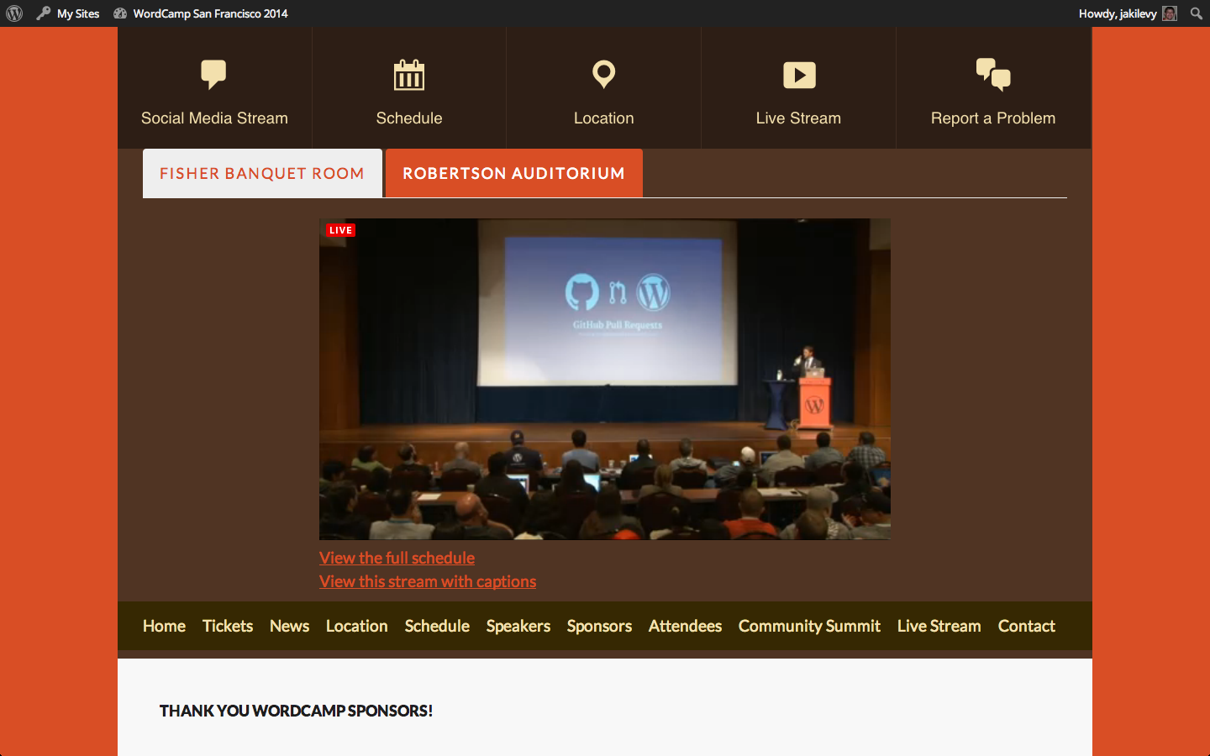Switch to the Fisher Banquet Room tab

click(x=262, y=174)
